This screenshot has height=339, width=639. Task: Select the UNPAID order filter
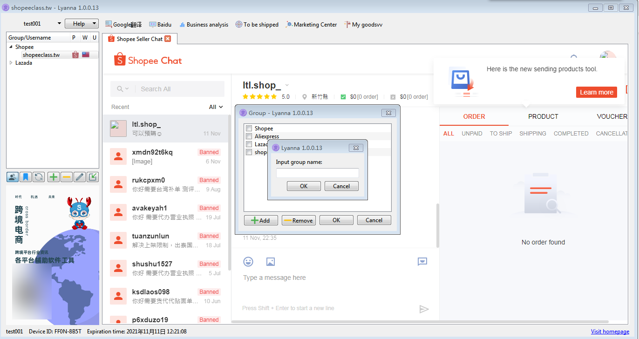click(x=472, y=134)
